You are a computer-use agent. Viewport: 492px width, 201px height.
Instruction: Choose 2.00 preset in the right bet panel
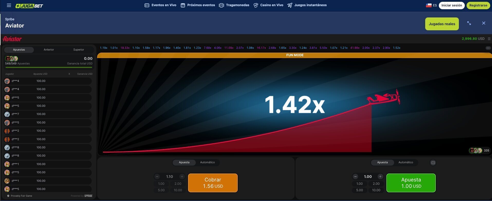coord(376,184)
